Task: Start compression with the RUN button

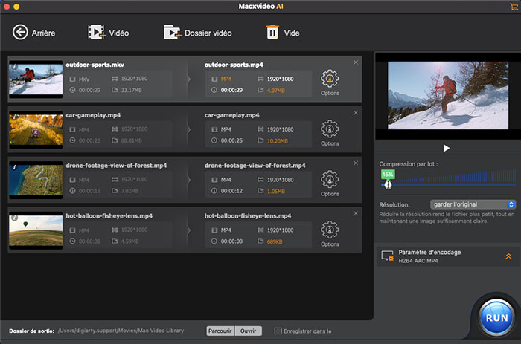Action: (x=496, y=317)
